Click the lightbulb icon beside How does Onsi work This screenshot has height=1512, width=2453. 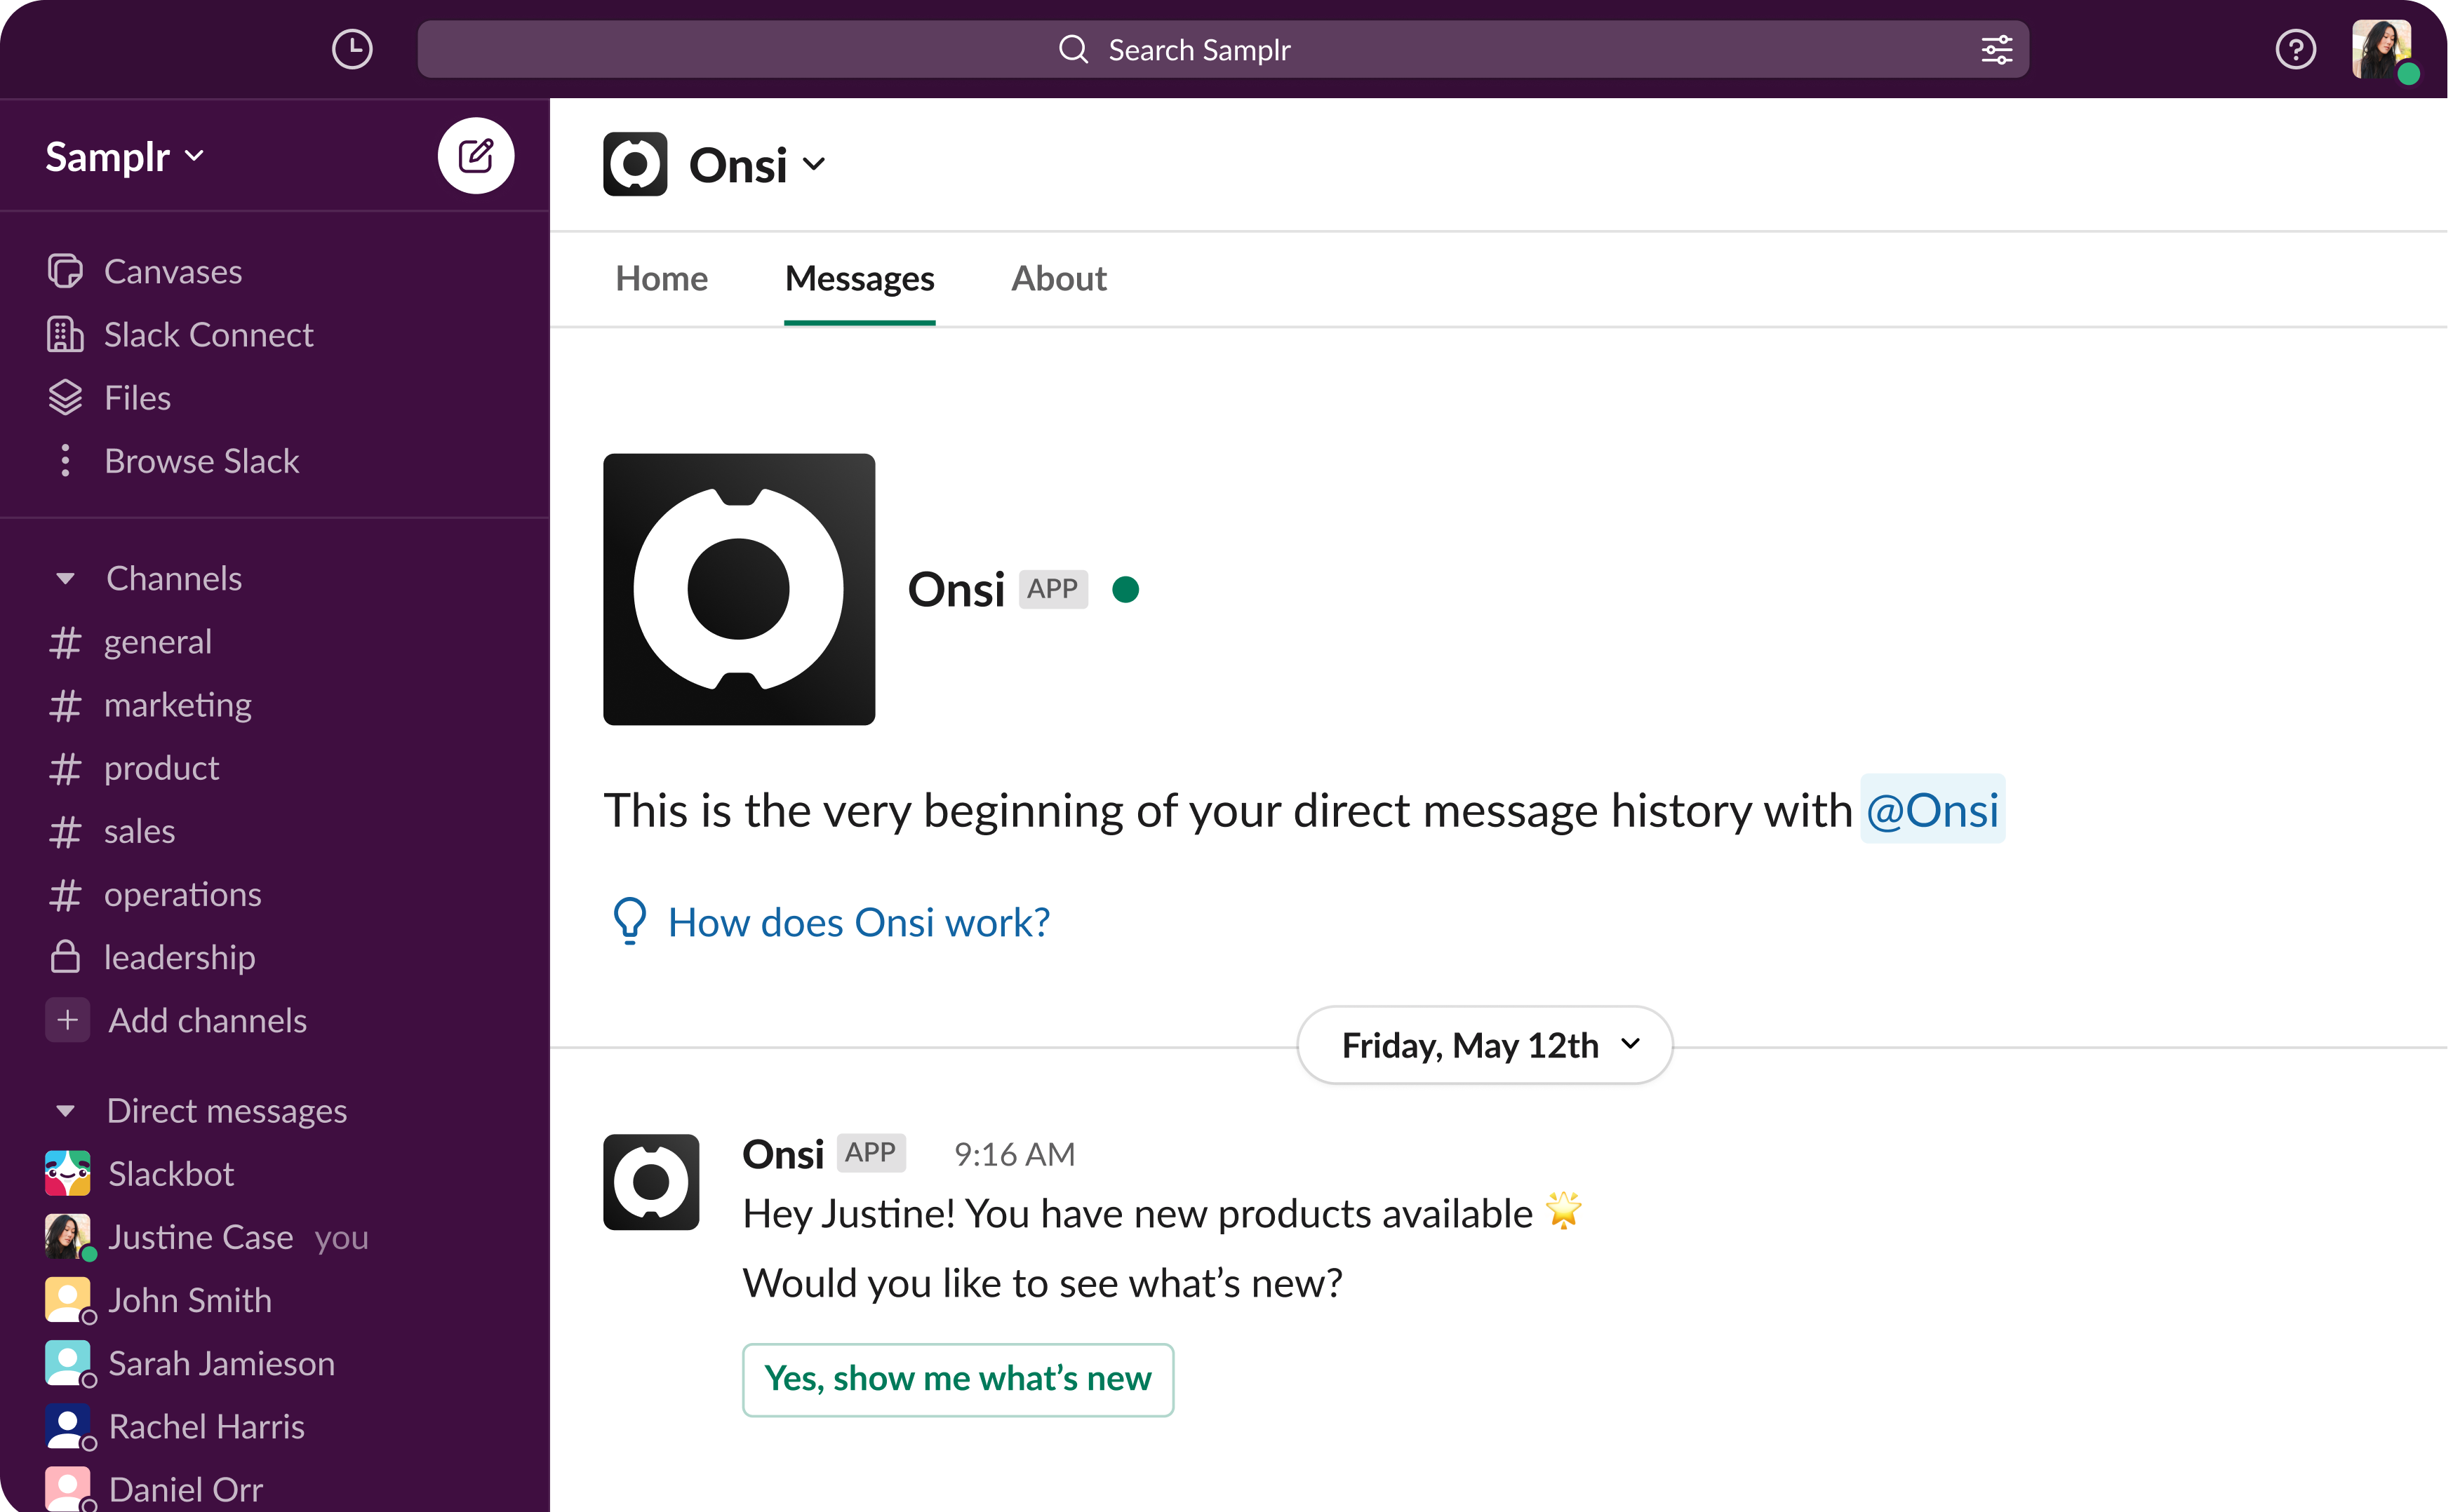pos(629,921)
